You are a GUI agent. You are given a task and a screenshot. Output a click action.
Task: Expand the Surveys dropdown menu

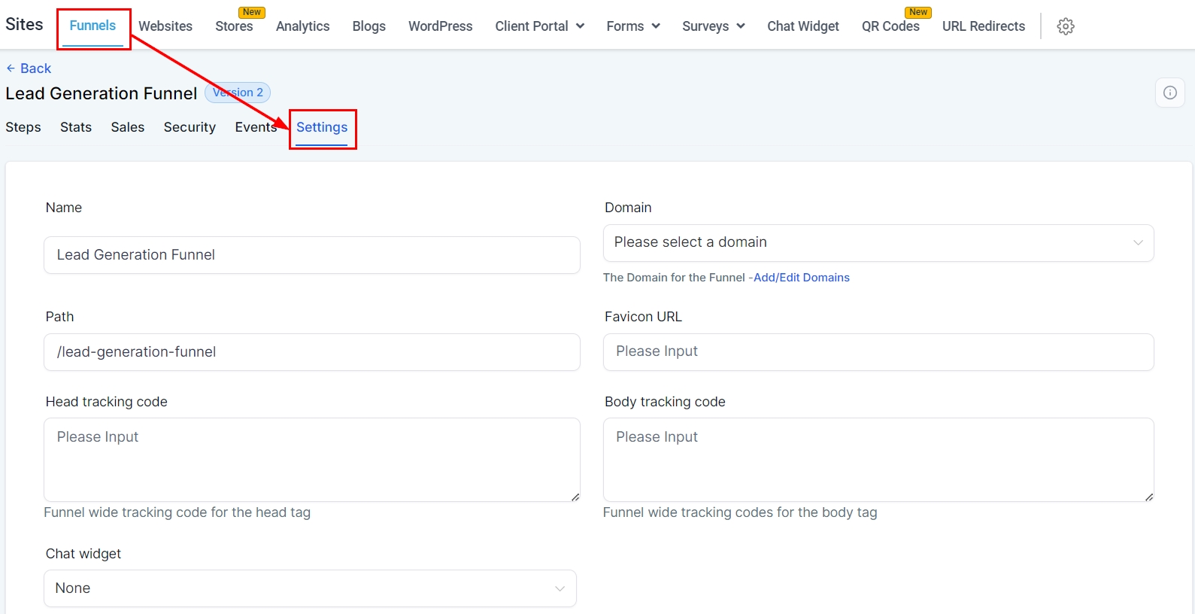(x=713, y=26)
